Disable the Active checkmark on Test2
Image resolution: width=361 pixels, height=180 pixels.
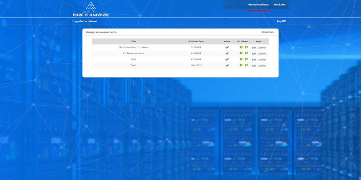[x=227, y=59]
